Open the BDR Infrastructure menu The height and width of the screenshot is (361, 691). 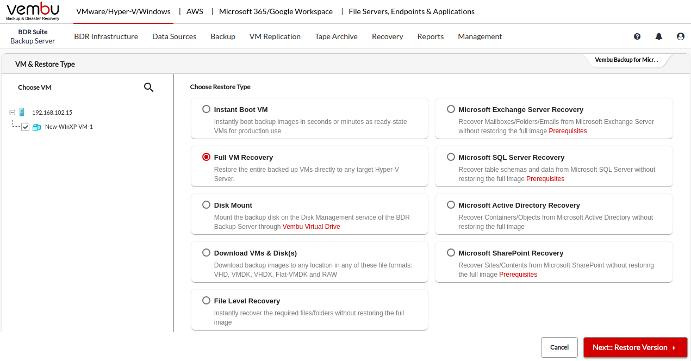click(x=106, y=36)
